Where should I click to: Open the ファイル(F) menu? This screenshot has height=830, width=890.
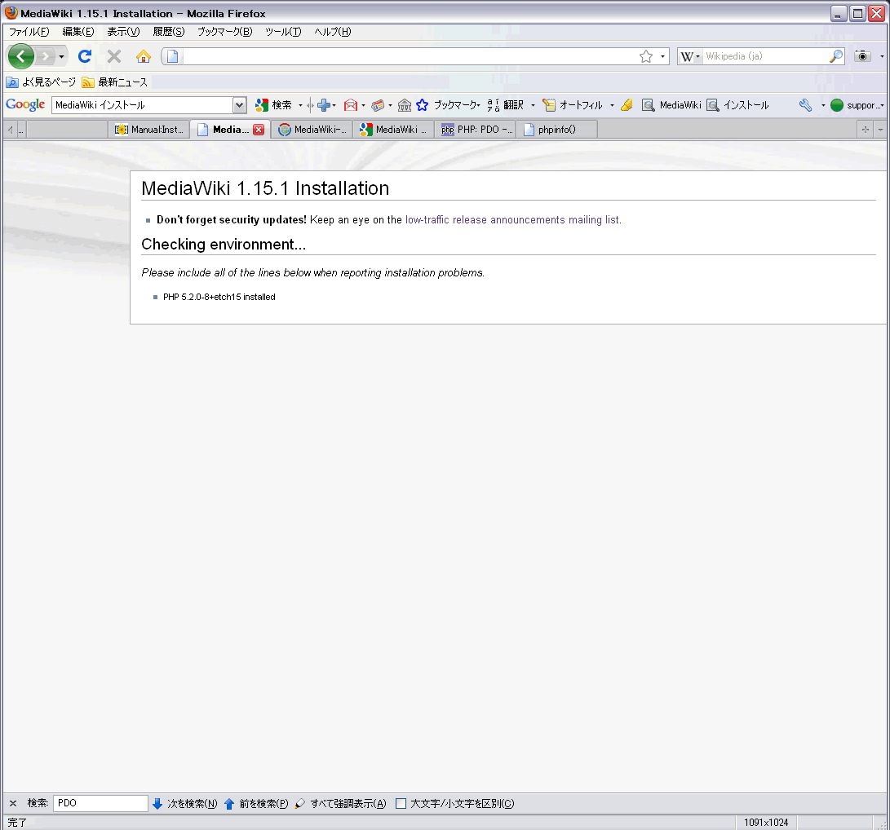pos(29,32)
